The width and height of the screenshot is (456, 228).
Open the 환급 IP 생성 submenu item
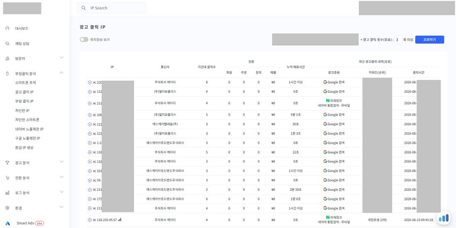24,148
